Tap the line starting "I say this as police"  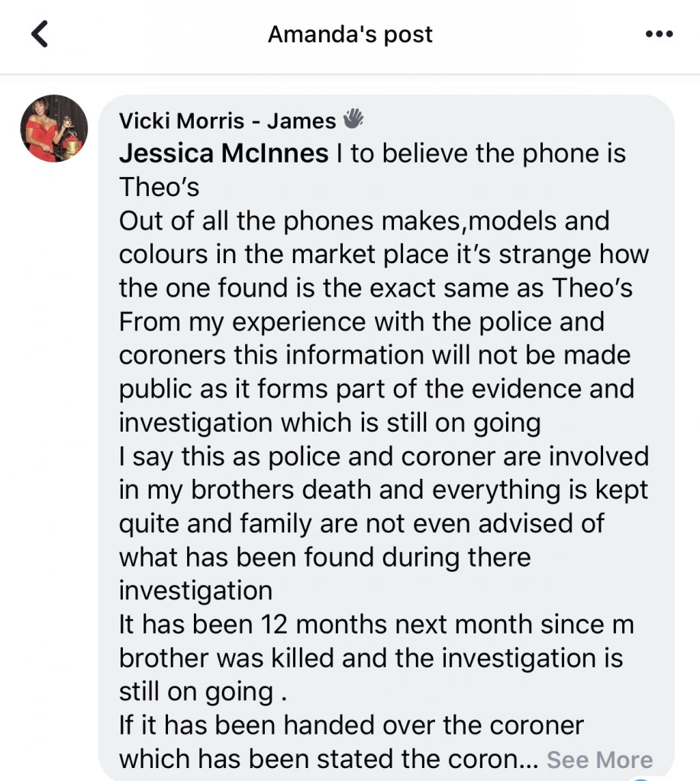(383, 455)
